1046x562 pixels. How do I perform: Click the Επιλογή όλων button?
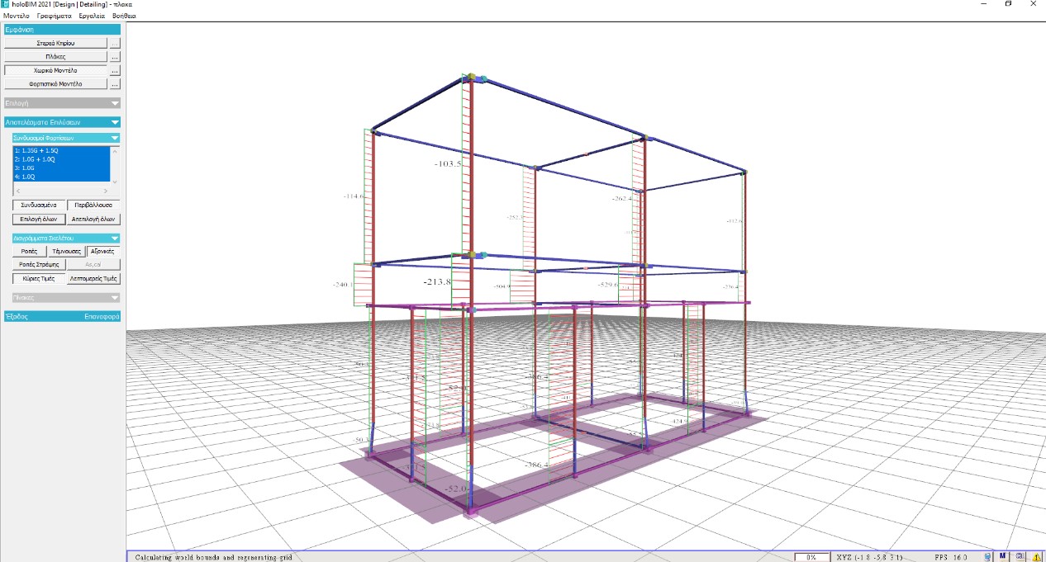(38, 220)
